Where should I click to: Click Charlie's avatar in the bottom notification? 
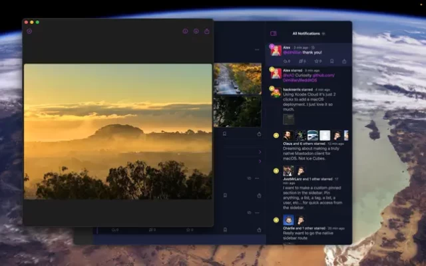coord(288,219)
